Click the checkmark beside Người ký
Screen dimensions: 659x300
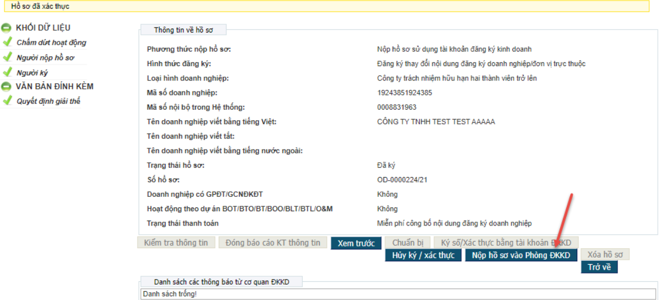[x=7, y=73]
